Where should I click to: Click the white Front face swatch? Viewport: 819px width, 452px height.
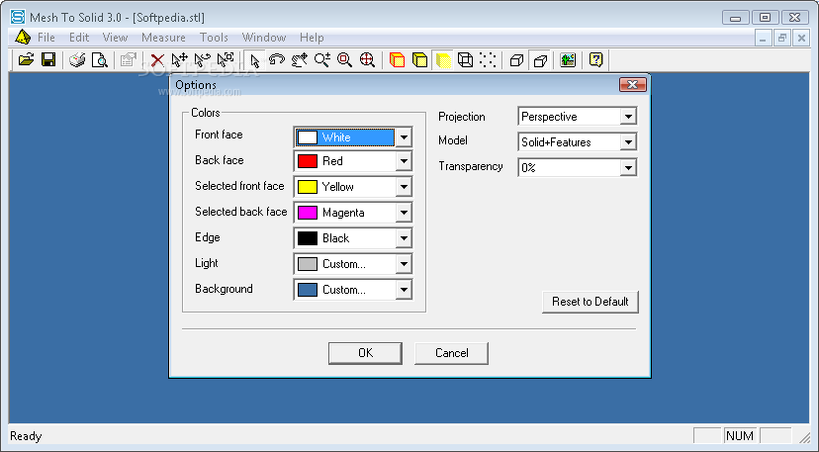[x=307, y=137]
